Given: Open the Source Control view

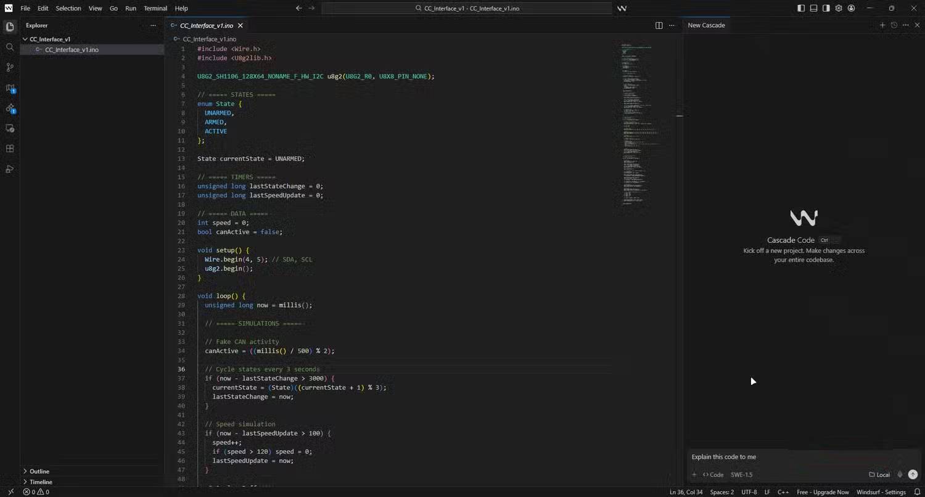Looking at the screenshot, I should click(x=10, y=67).
